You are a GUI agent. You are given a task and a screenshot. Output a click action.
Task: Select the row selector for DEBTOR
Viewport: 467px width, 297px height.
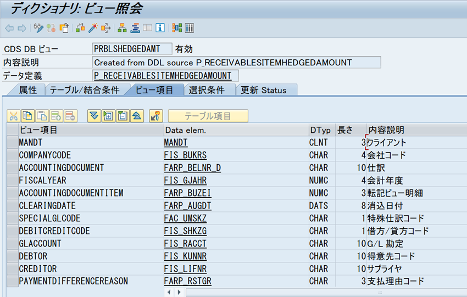click(x=13, y=256)
